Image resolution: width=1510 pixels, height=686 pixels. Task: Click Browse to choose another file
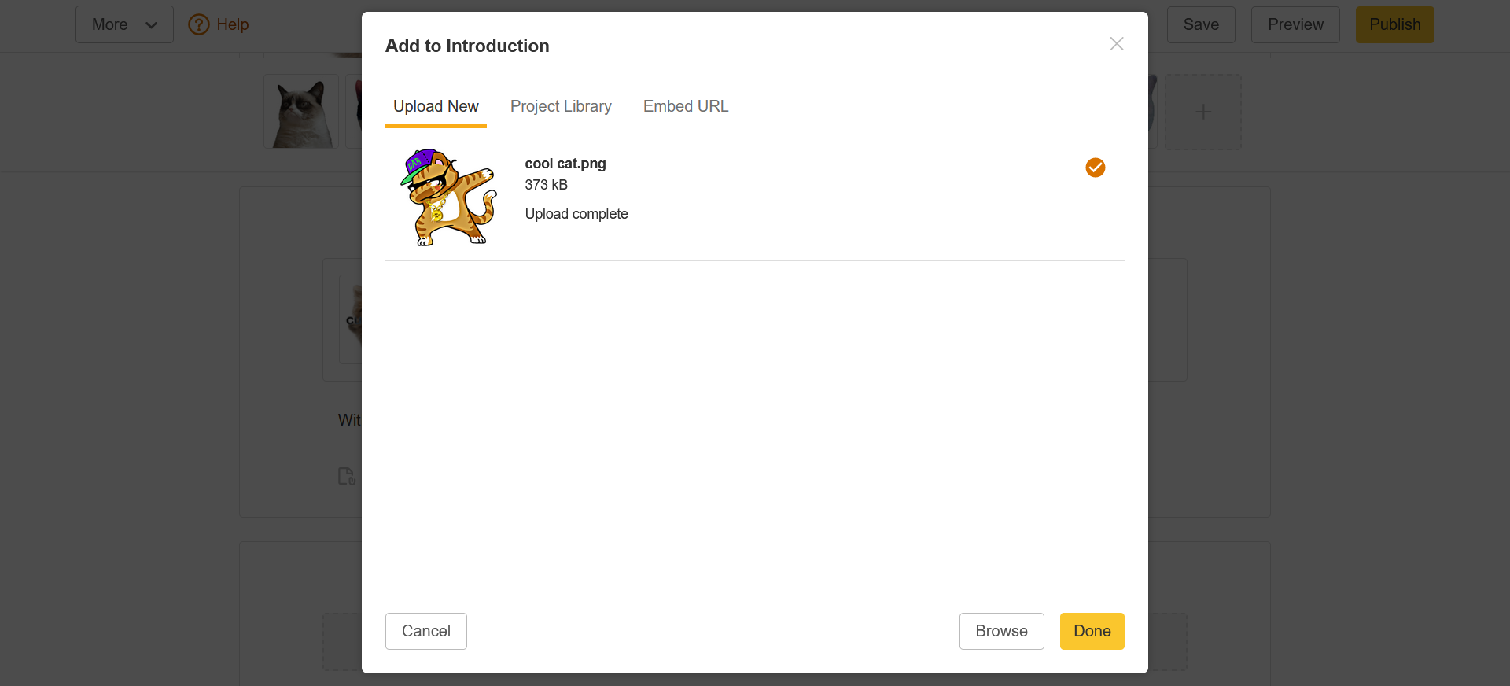(1001, 631)
